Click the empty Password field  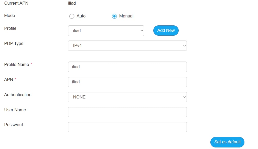(x=127, y=127)
